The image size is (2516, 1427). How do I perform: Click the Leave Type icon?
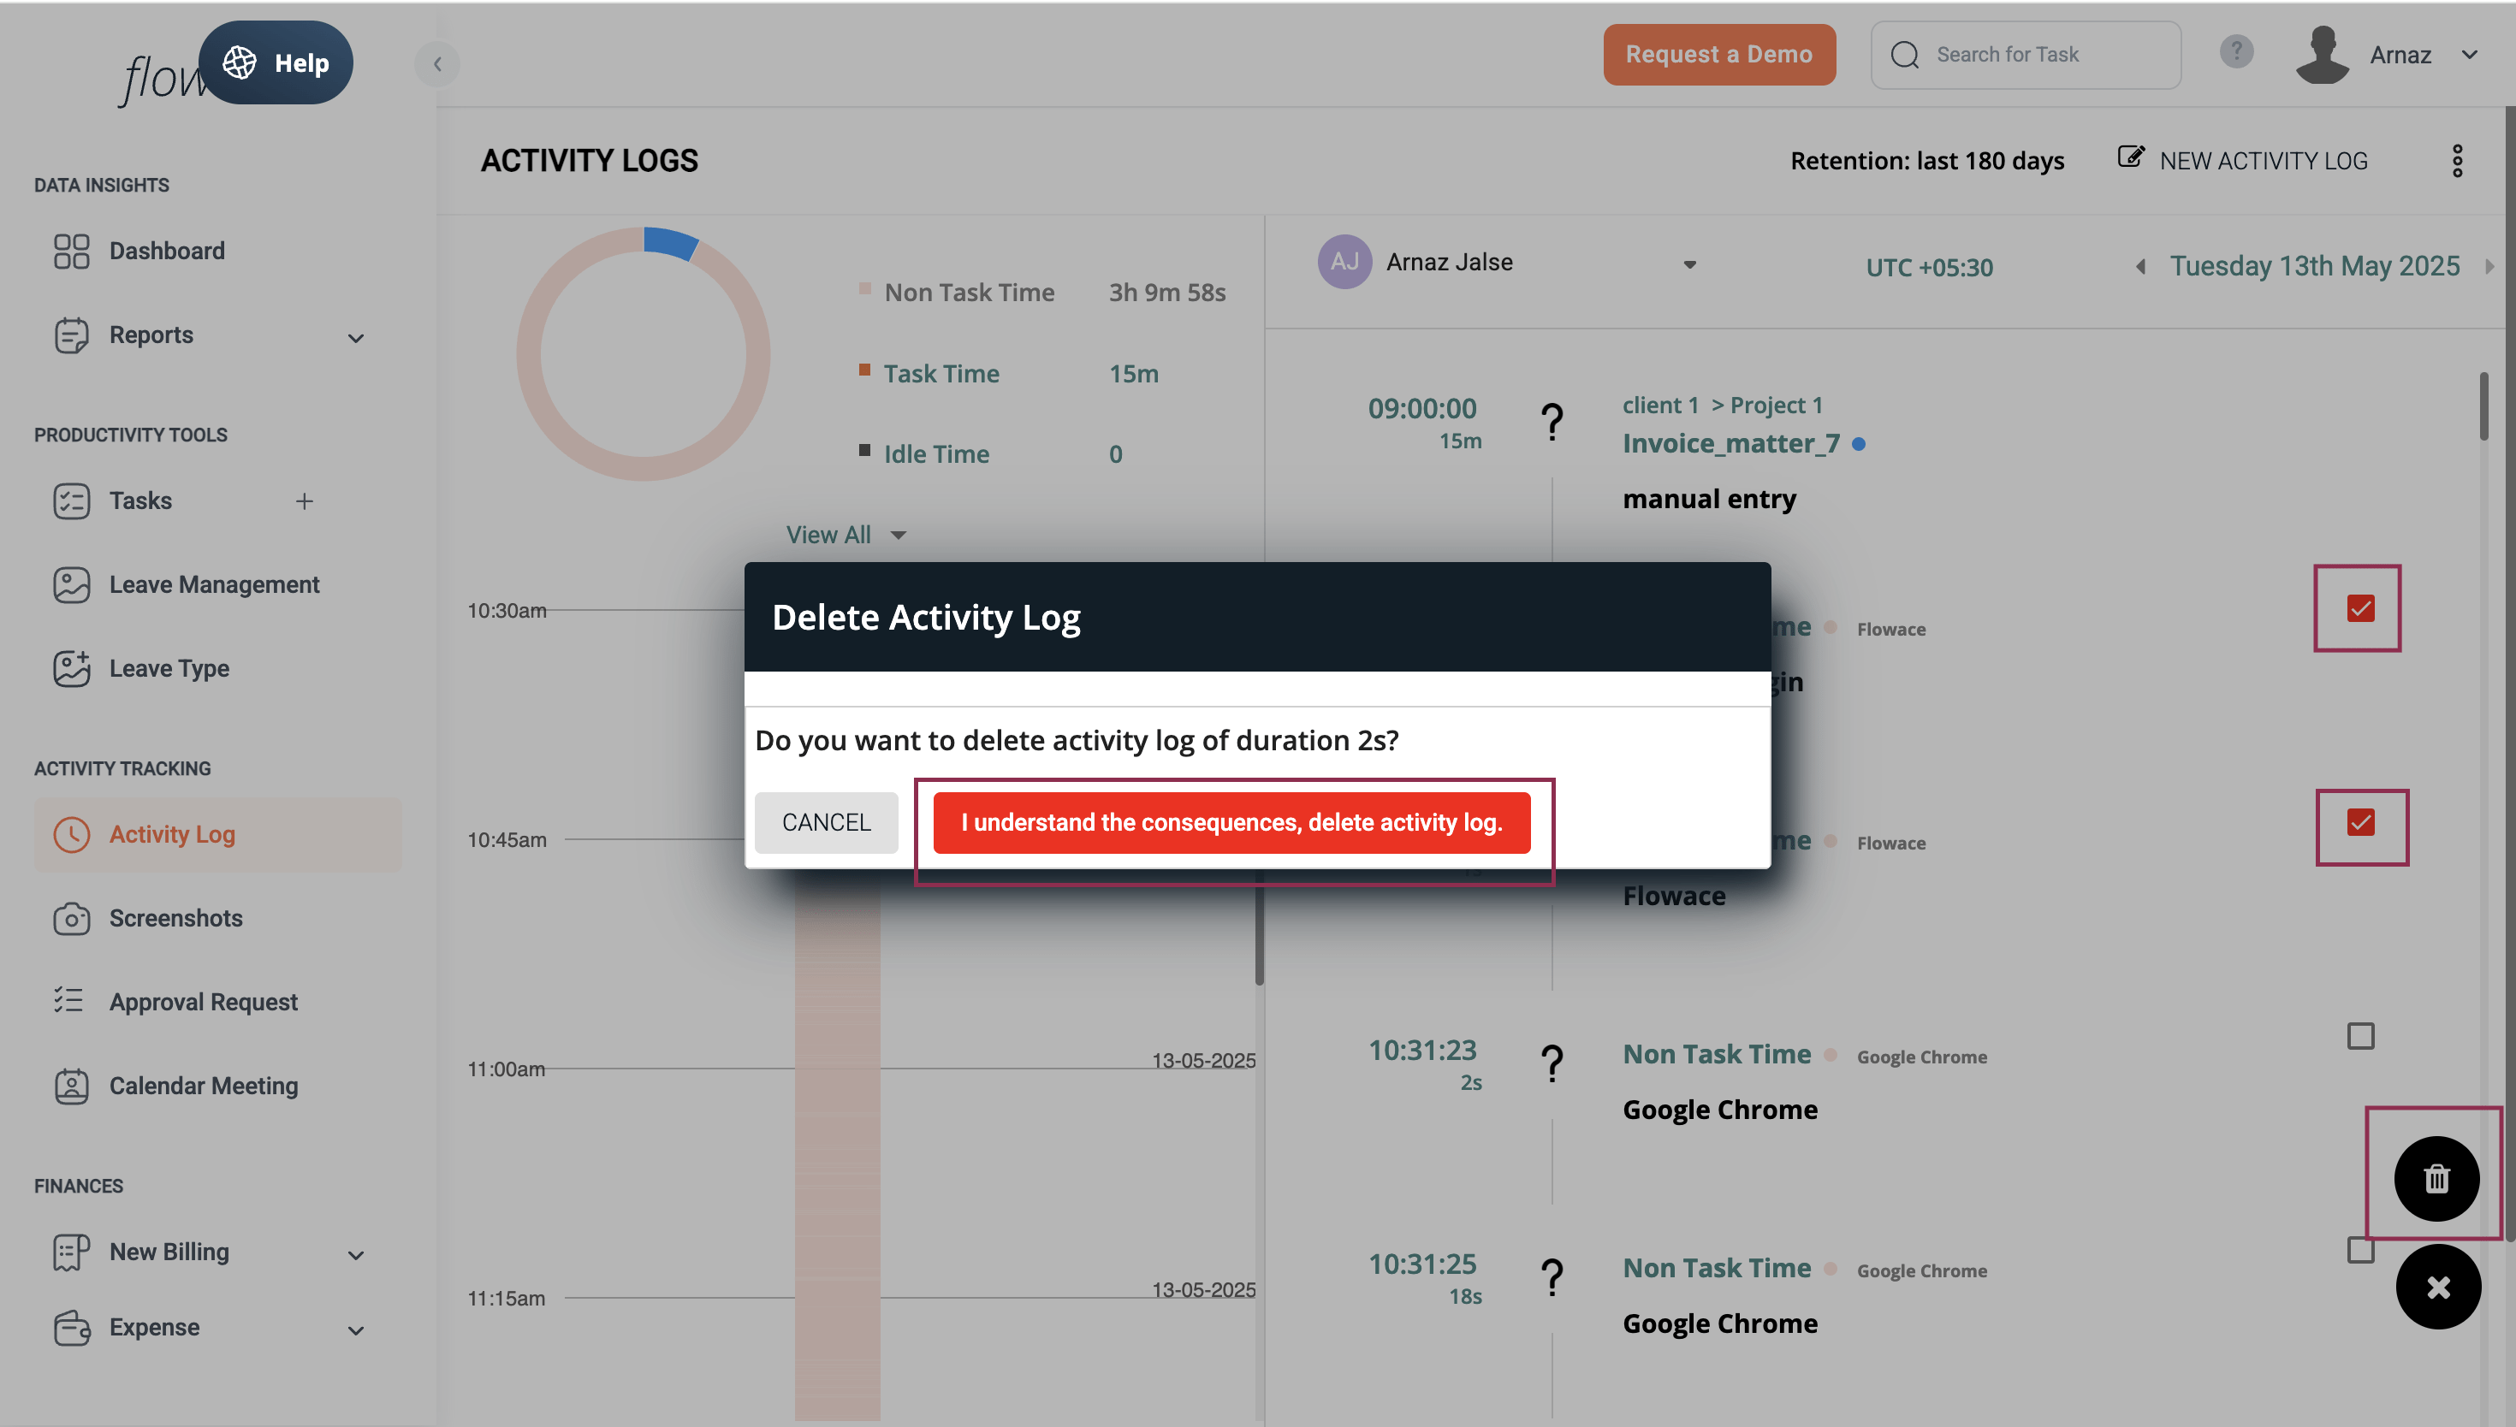tap(70, 668)
